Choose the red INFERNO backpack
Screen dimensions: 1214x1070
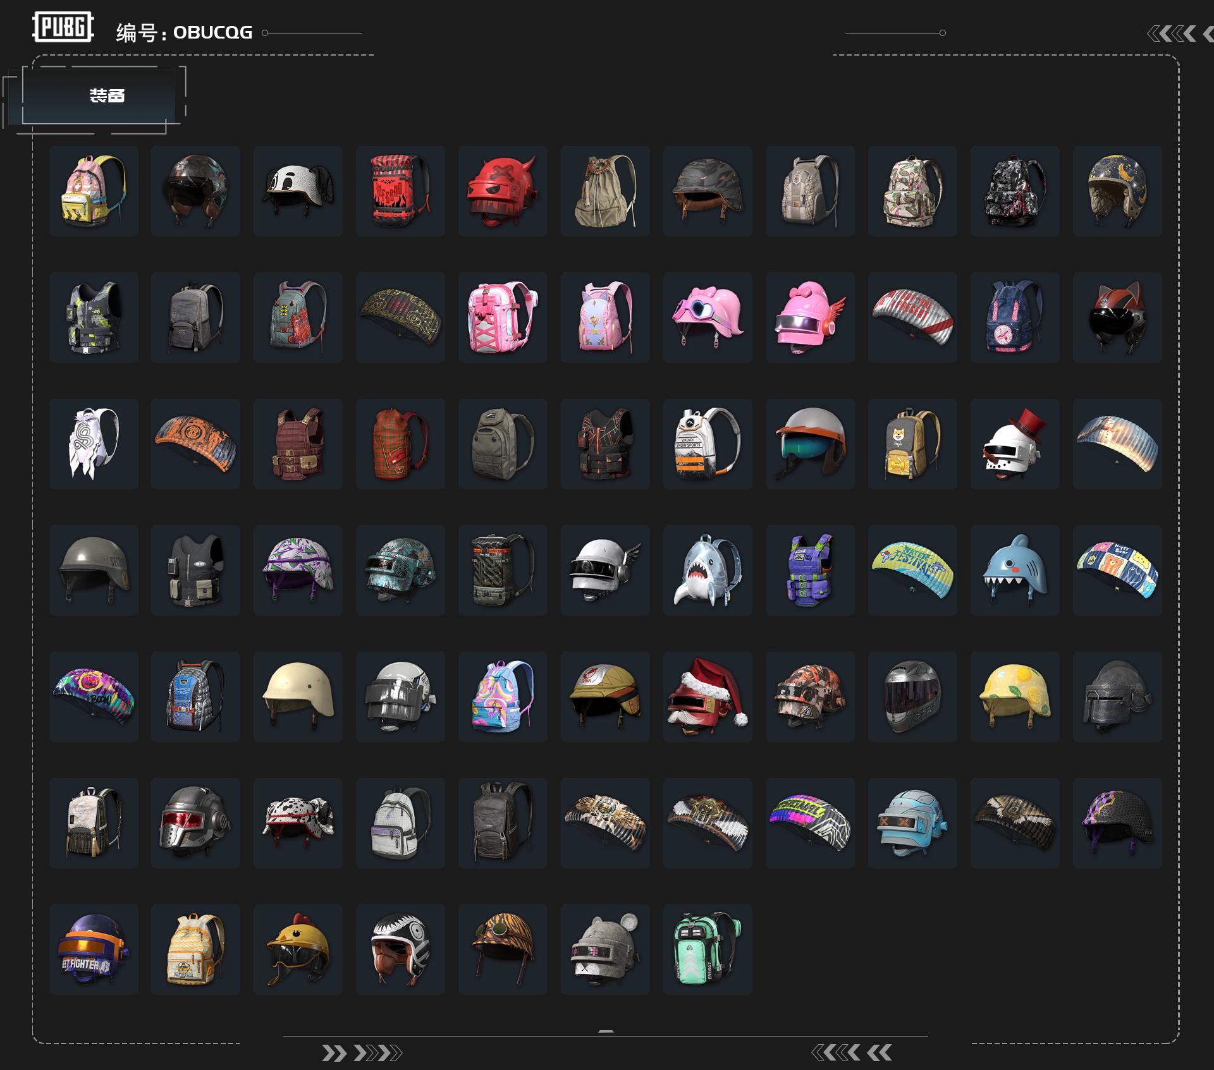tap(401, 191)
